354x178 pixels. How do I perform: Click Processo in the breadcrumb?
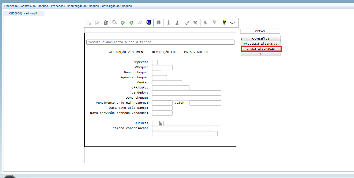click(57, 6)
